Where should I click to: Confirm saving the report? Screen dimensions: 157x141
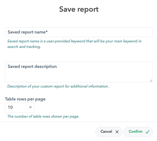click(x=138, y=132)
